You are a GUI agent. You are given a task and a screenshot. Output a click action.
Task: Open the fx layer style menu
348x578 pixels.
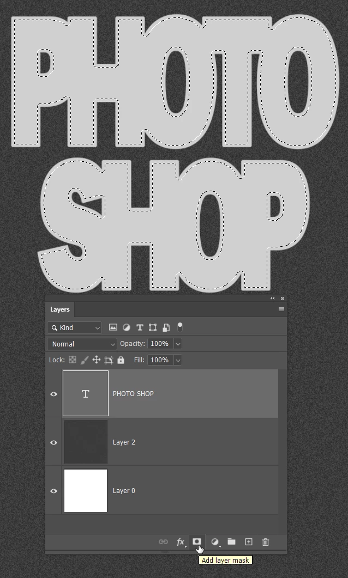[180, 542]
